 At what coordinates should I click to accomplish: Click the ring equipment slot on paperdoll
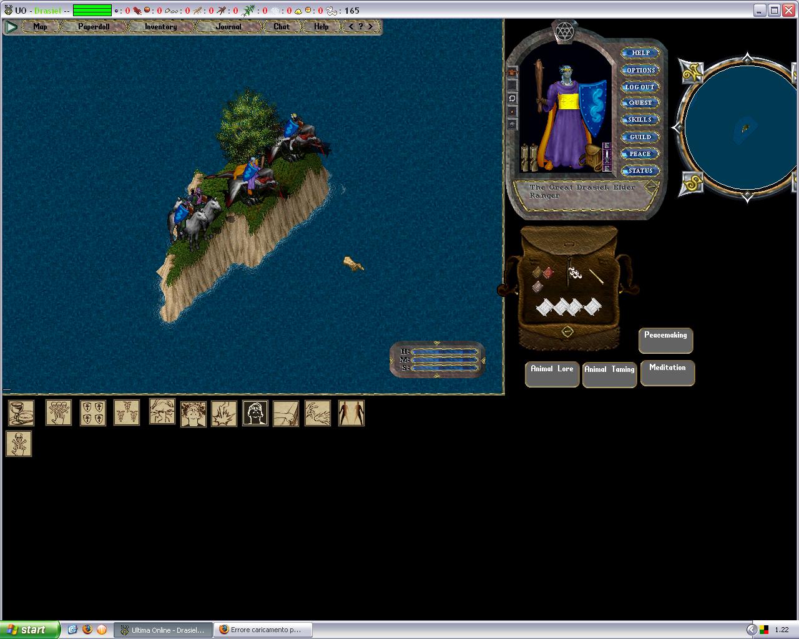512,111
